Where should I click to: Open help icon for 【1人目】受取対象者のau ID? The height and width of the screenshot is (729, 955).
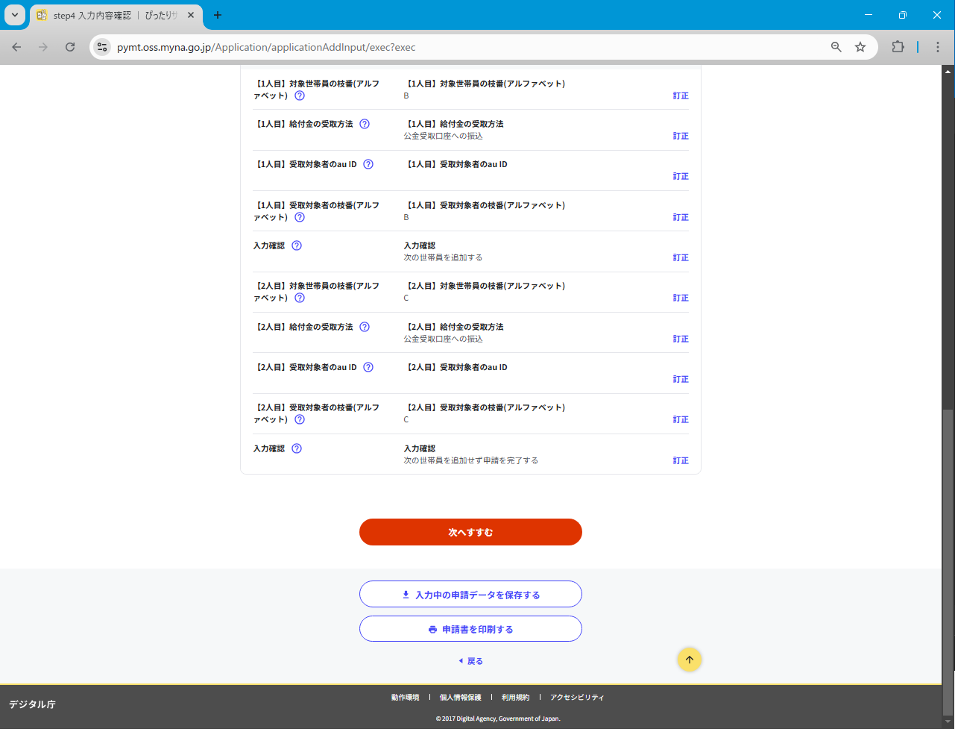368,164
